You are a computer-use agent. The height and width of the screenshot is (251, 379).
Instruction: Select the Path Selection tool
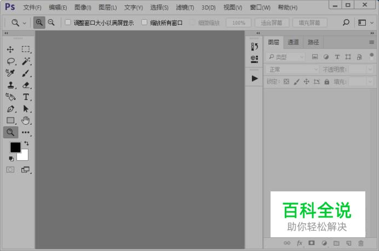tap(26, 109)
